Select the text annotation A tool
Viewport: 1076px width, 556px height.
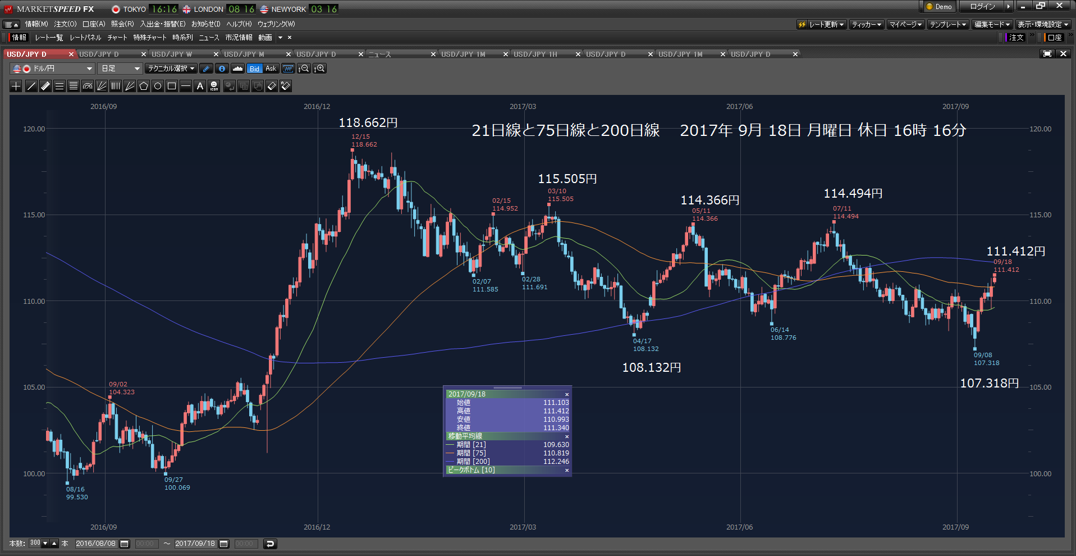pyautogui.click(x=200, y=86)
